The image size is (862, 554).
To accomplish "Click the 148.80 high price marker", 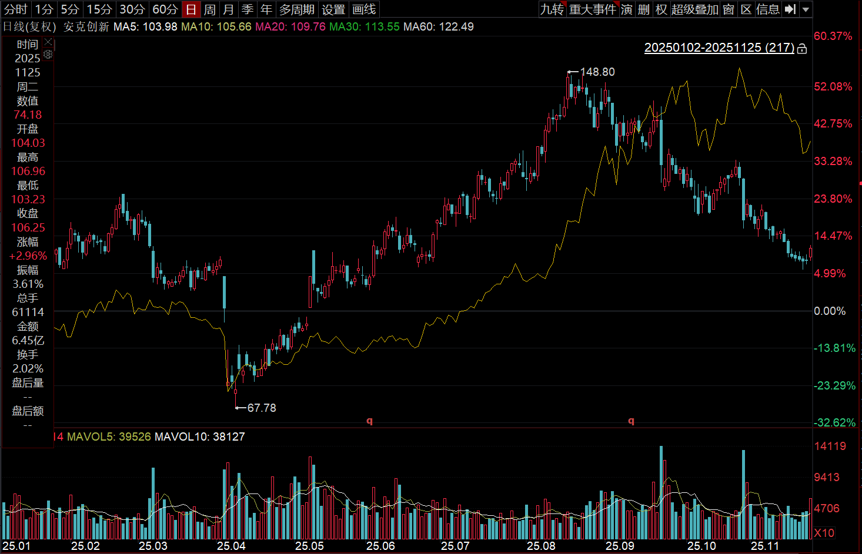I will pyautogui.click(x=597, y=72).
